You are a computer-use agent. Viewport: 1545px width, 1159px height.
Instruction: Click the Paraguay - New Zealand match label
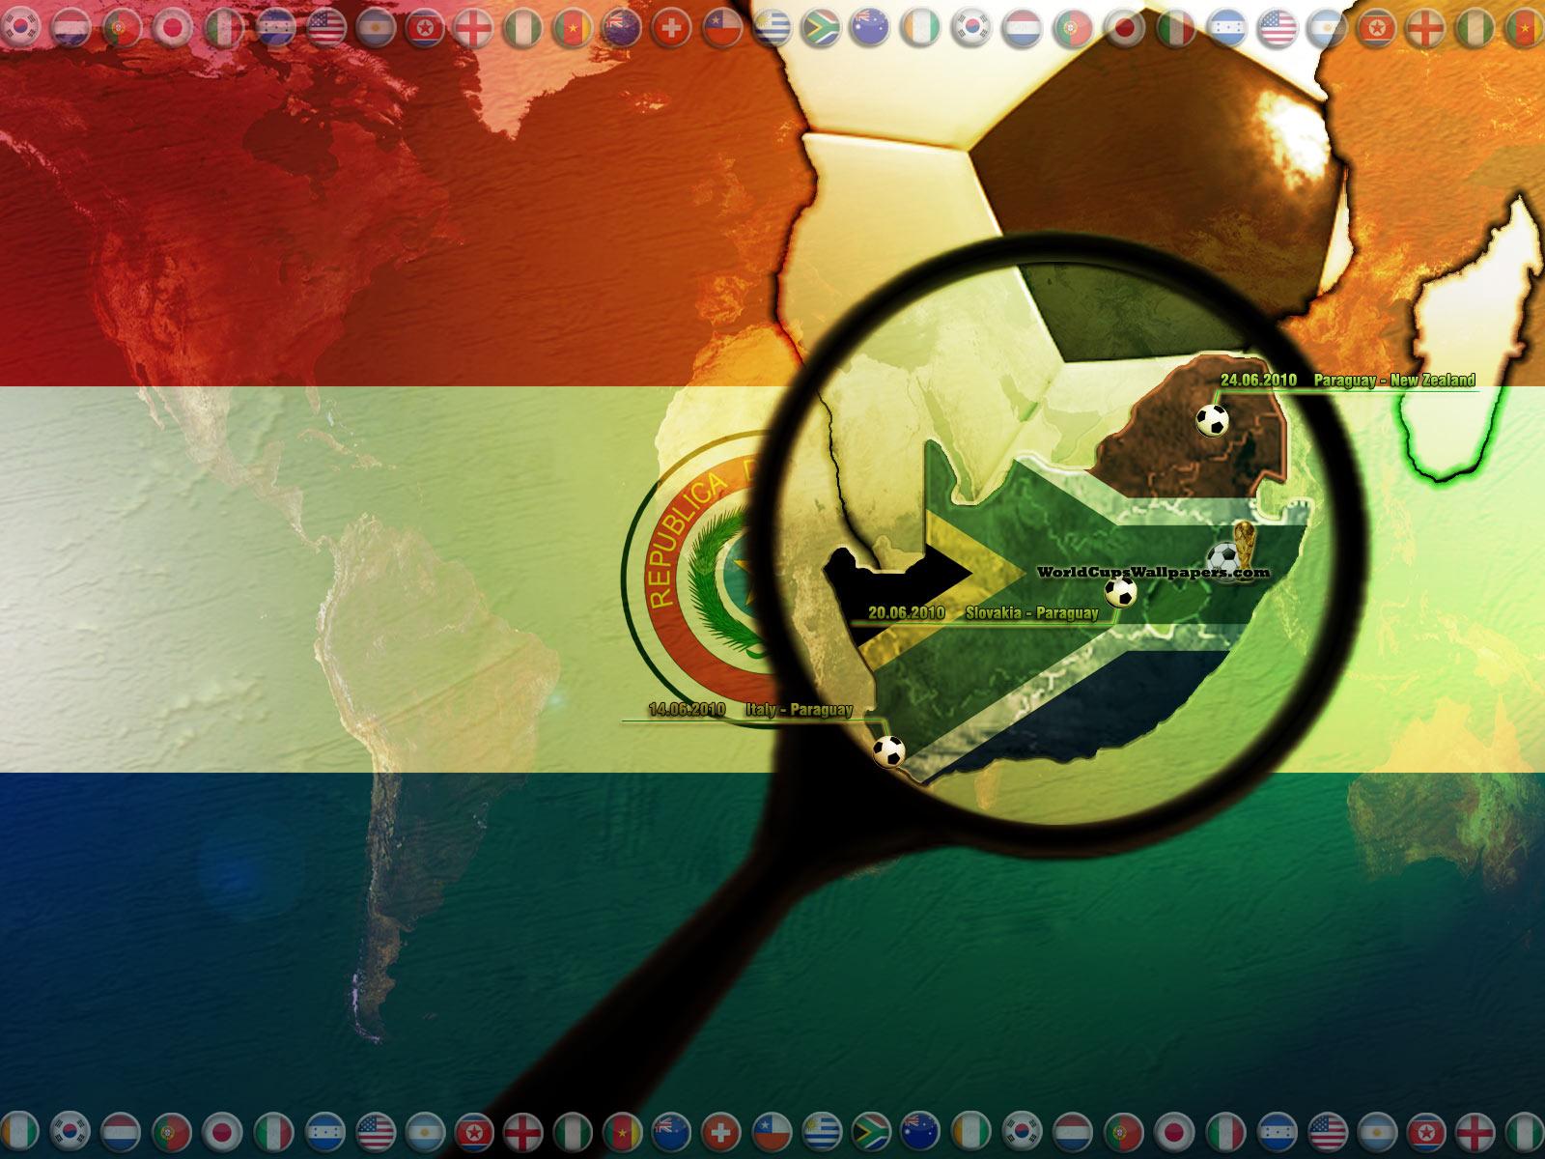click(x=1393, y=381)
